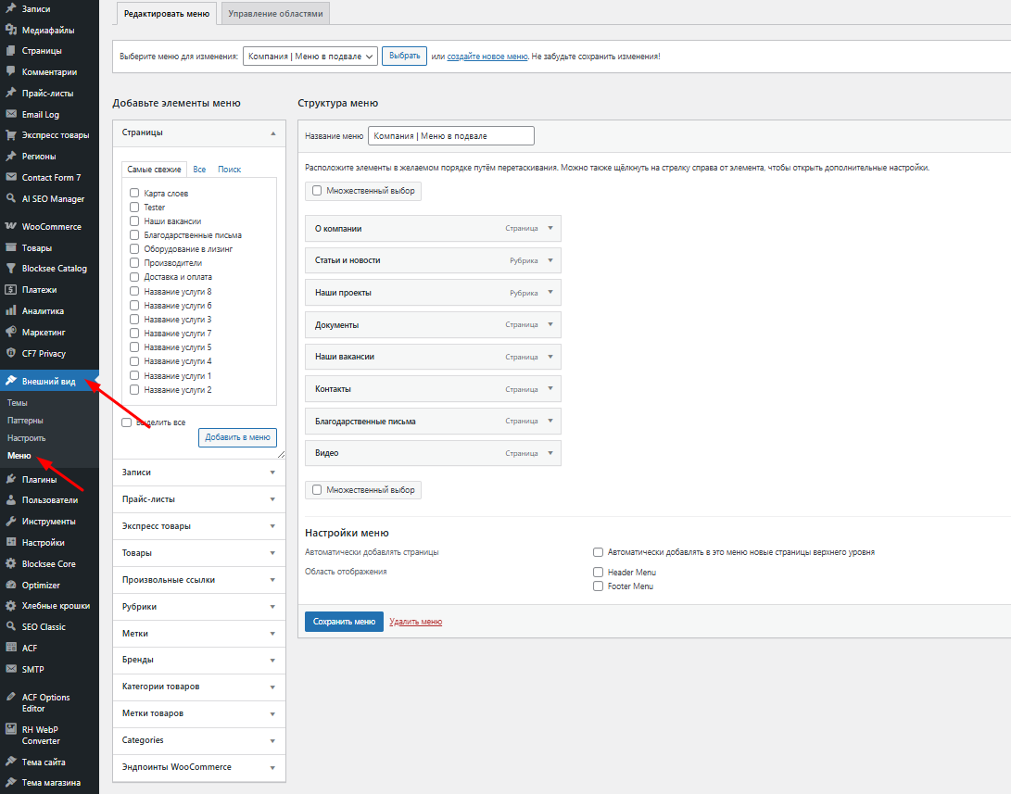Click the Добавить в меню button
This screenshot has width=1011, height=794.
(237, 437)
